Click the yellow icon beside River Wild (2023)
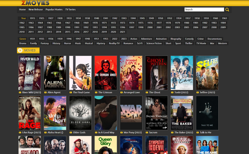Screen dimensions: 249x154 coord(20,92)
